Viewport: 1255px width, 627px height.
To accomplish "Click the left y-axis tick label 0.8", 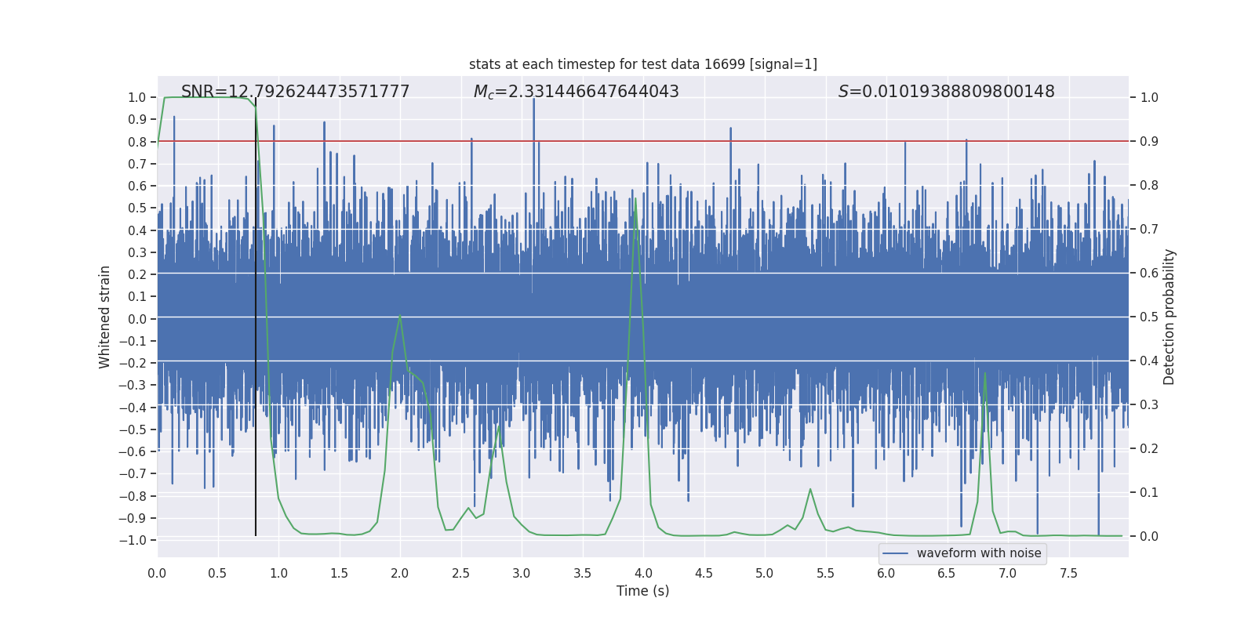I will 137,142.
